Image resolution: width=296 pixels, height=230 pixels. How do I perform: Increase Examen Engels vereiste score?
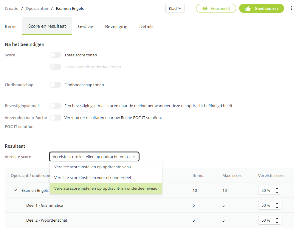pyautogui.click(x=277, y=189)
